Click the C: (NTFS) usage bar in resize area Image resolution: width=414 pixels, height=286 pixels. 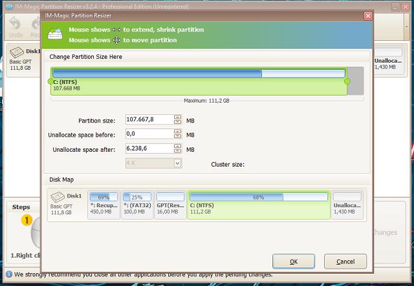pos(199,74)
